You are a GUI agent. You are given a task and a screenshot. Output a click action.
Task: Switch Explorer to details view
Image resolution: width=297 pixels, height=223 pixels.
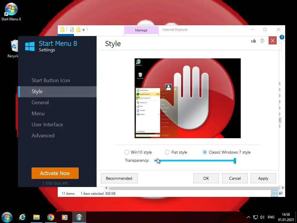coord(274,193)
